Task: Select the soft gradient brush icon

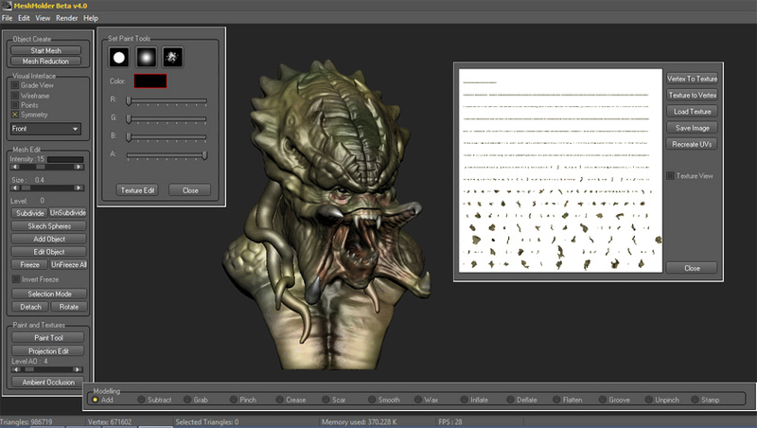Action: coord(146,58)
